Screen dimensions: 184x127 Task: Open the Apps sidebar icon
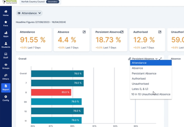[x=6, y=34]
